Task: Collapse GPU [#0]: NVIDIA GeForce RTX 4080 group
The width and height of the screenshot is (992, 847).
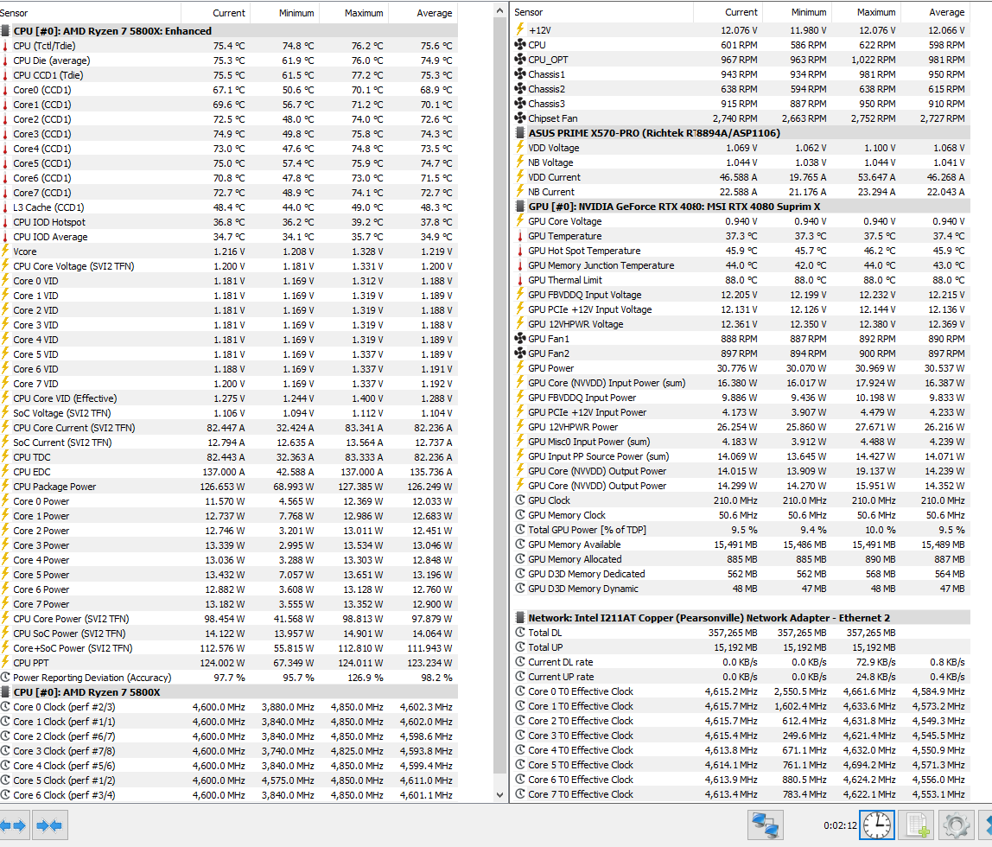Action: 741,207
